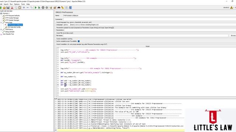Select the JSR223 PreProcessor tree icon
This screenshot has width=236, height=132.
(6, 25)
